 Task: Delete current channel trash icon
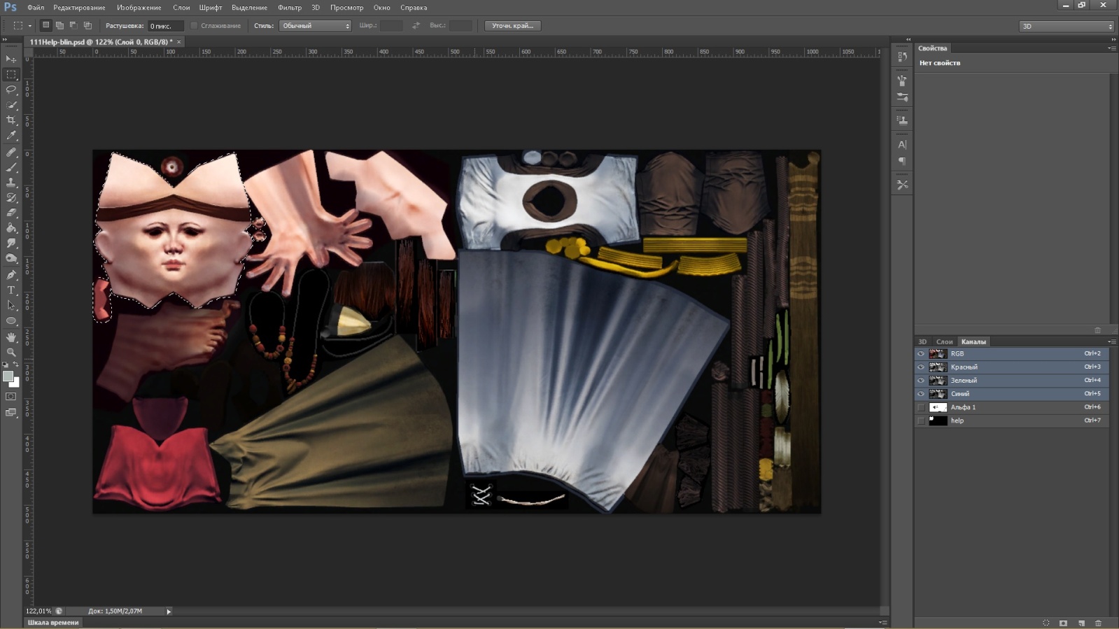coord(1098,623)
